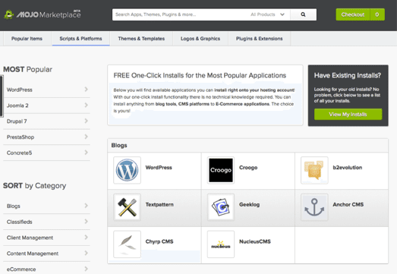Select the Classifieds category link
This screenshot has height=274, width=397.
(20, 222)
